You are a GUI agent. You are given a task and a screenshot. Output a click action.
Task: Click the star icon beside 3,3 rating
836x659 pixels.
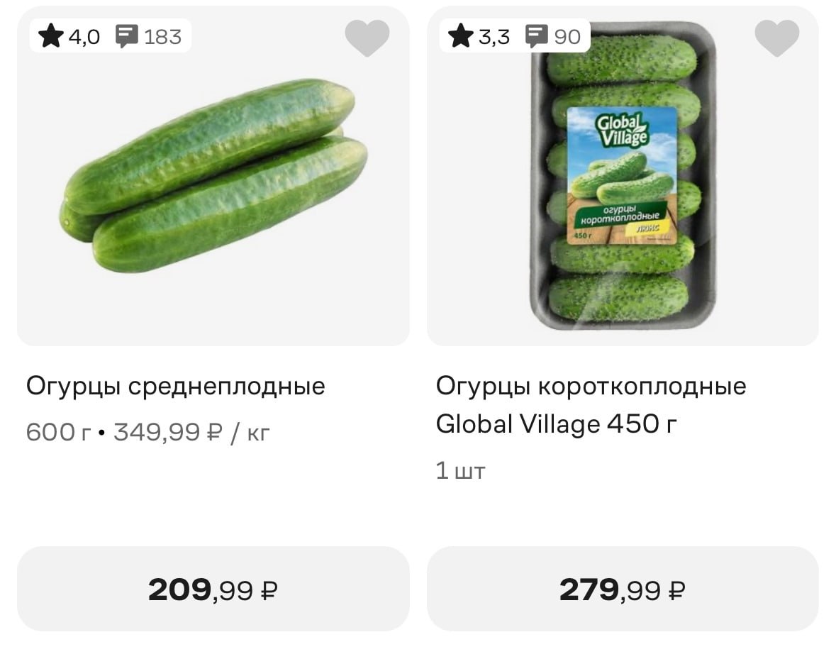(x=461, y=36)
